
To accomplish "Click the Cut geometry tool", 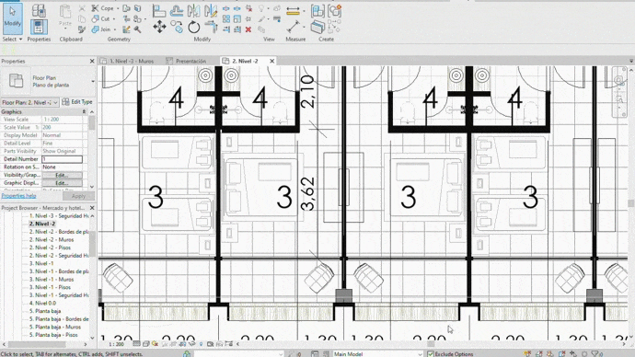I will coord(101,18).
